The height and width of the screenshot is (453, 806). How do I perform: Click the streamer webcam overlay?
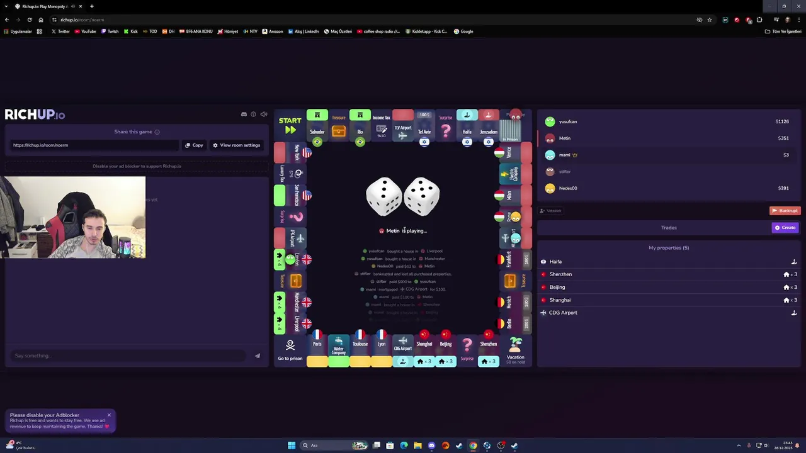pyautogui.click(x=73, y=218)
